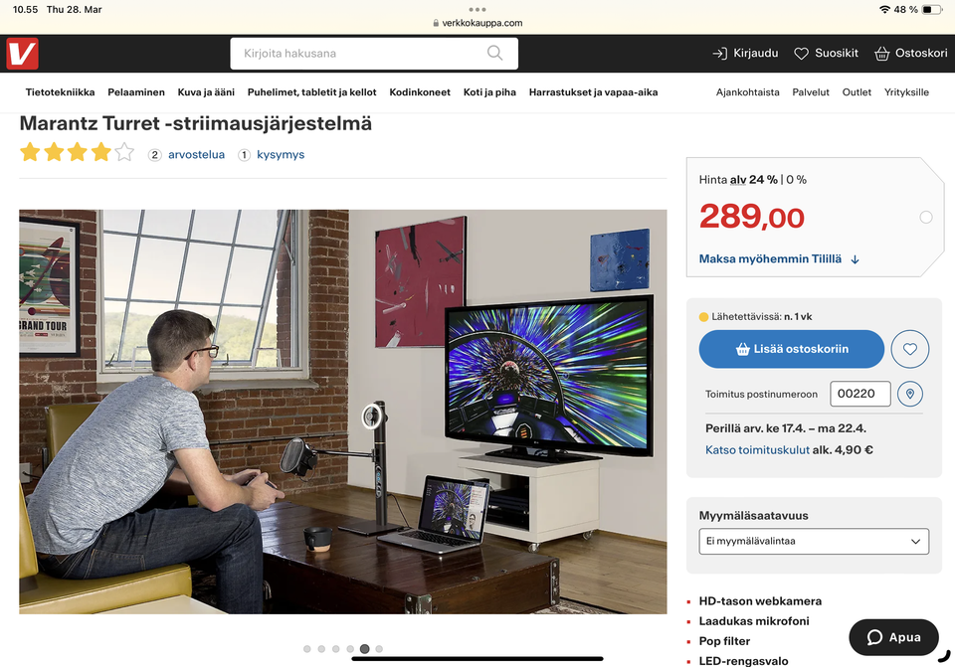Open Suosikit favorites heart
The image size is (955, 667).
coord(826,53)
